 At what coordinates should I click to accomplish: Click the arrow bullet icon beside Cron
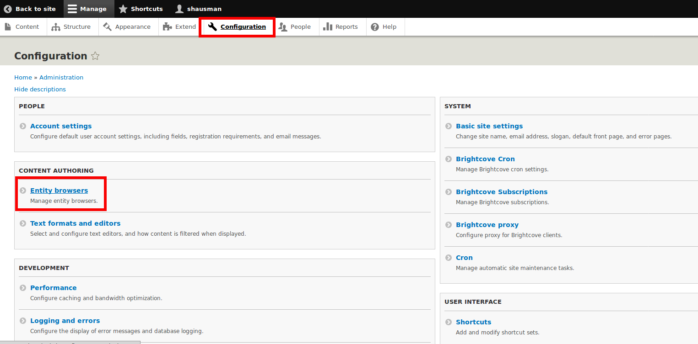coord(449,258)
